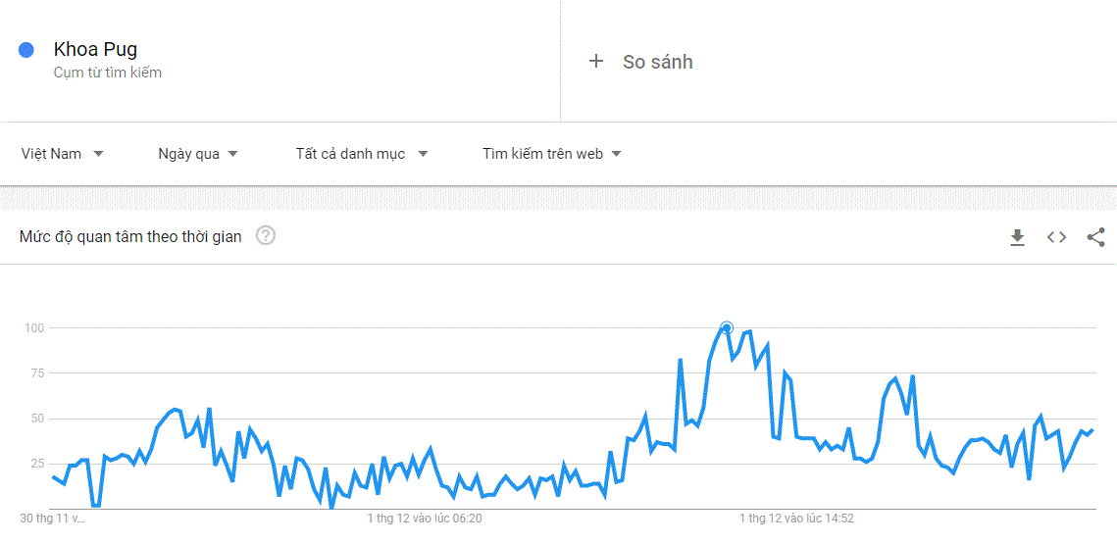
Task: Click the Cụm từ tìm kiếm subtitle
Action: coord(108,73)
